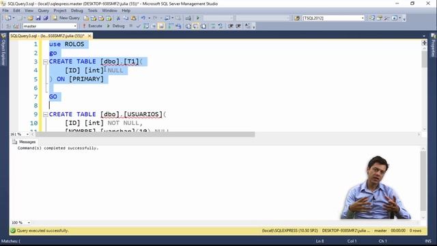Viewport: 437px width, 246px height.
Task: Click the Change Connection icon
Action: (x=16, y=26)
